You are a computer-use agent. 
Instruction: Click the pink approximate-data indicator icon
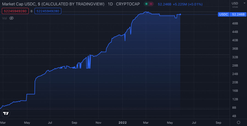click(x=151, y=4)
